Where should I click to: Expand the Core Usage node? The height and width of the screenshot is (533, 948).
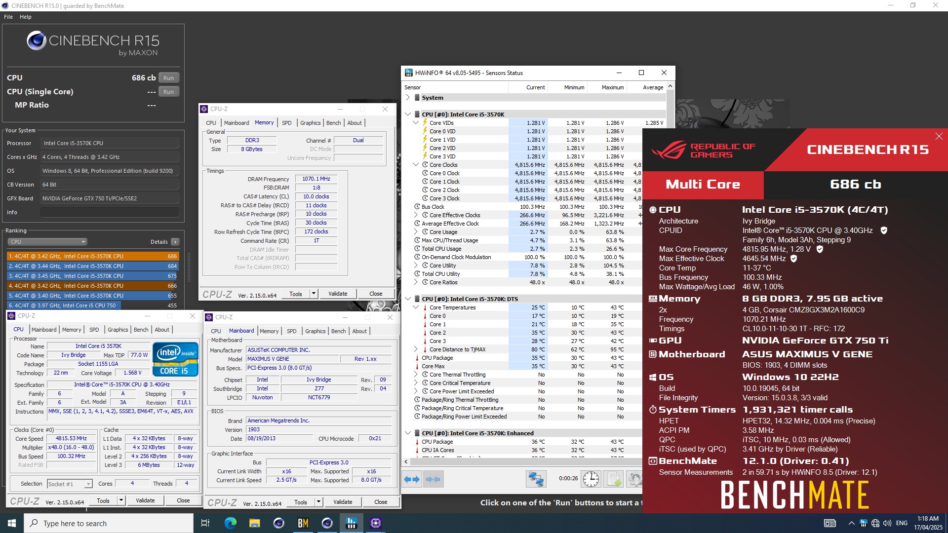pyautogui.click(x=416, y=232)
